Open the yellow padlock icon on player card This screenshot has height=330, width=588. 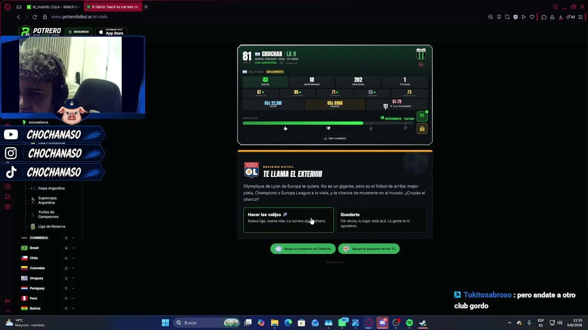point(422,129)
